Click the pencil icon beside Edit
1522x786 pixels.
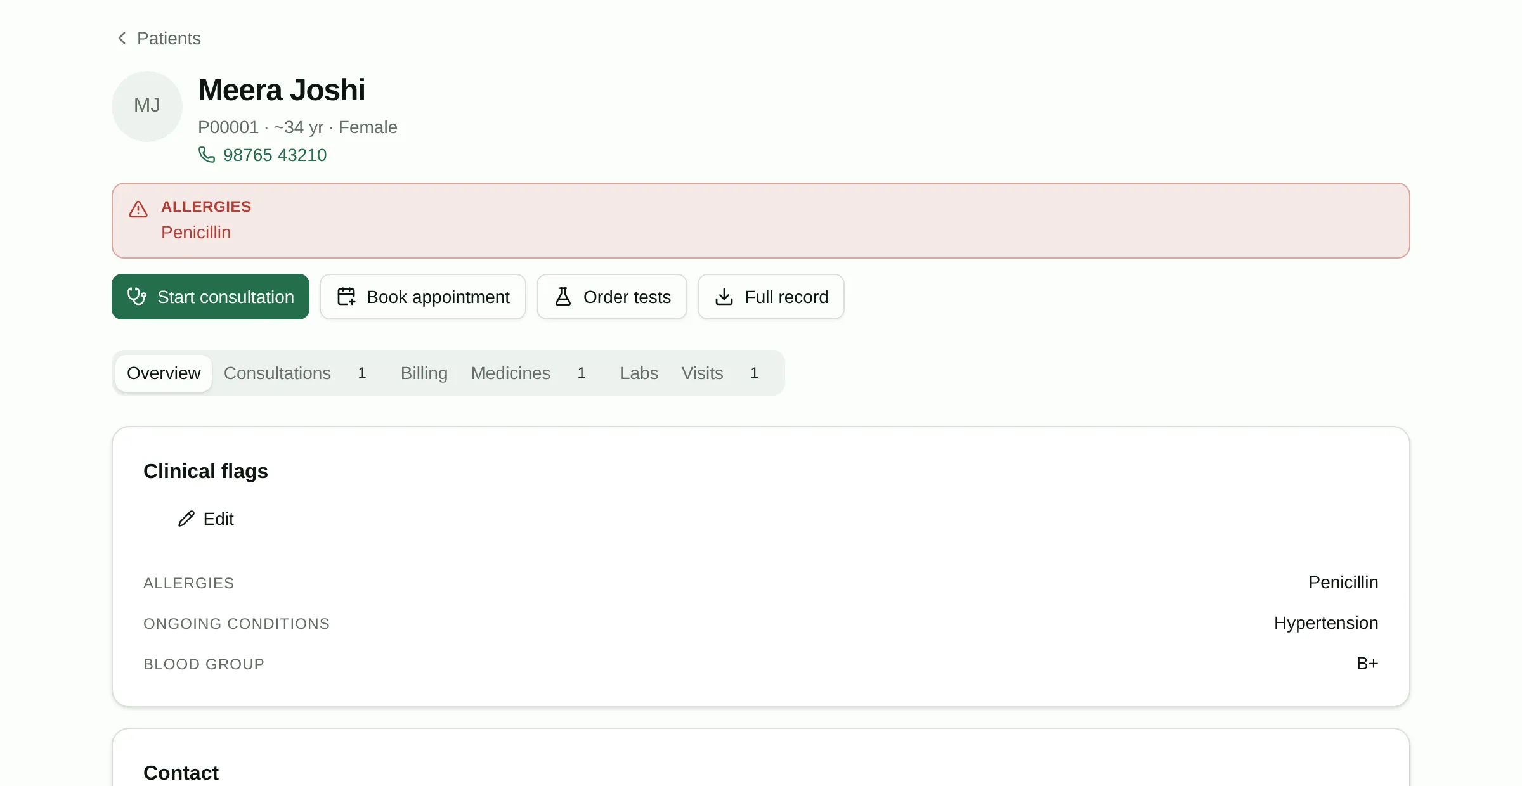(186, 519)
